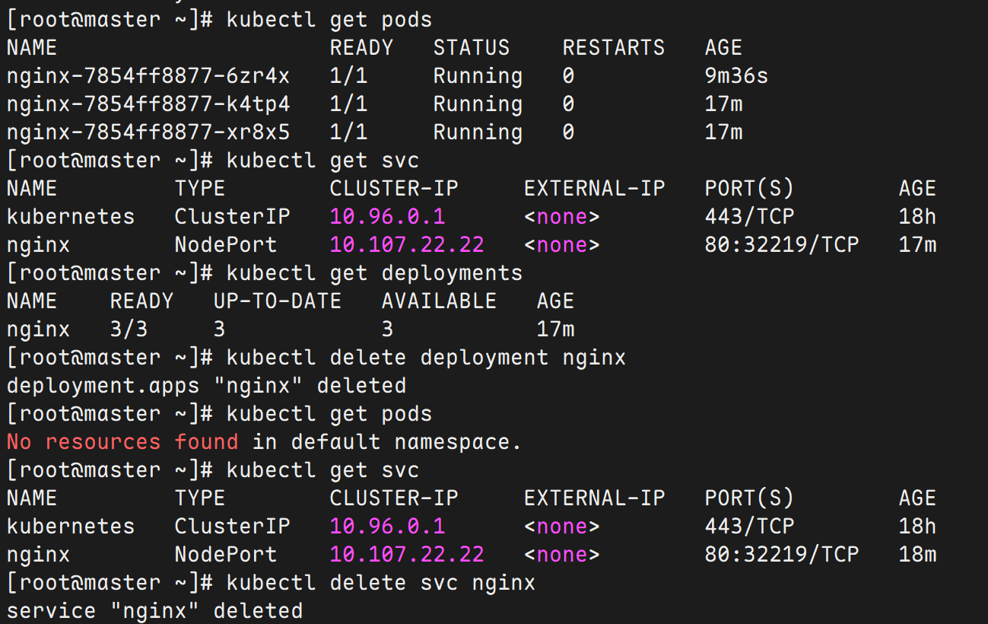988x624 pixels.
Task: Click the first EXTERNAL-IP column header
Action: 594,189
